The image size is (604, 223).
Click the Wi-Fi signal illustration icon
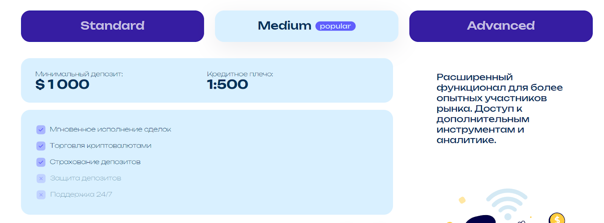pyautogui.click(x=507, y=204)
